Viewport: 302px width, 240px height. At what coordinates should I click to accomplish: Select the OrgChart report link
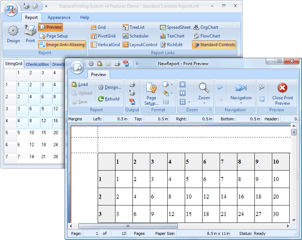[x=209, y=27]
